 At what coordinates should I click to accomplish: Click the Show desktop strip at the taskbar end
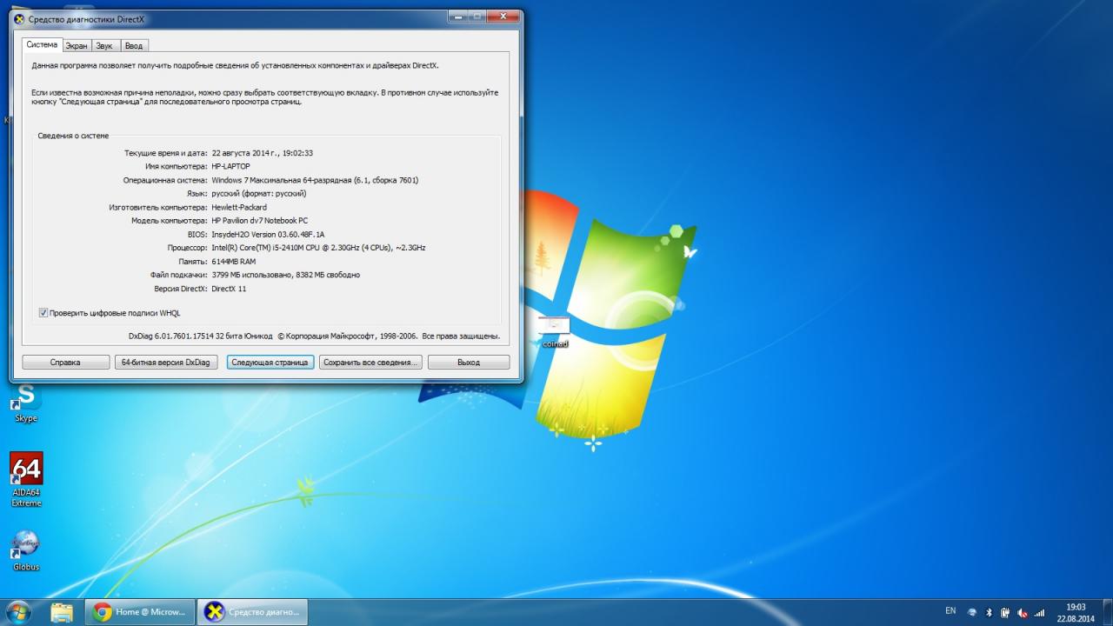pos(1106,612)
